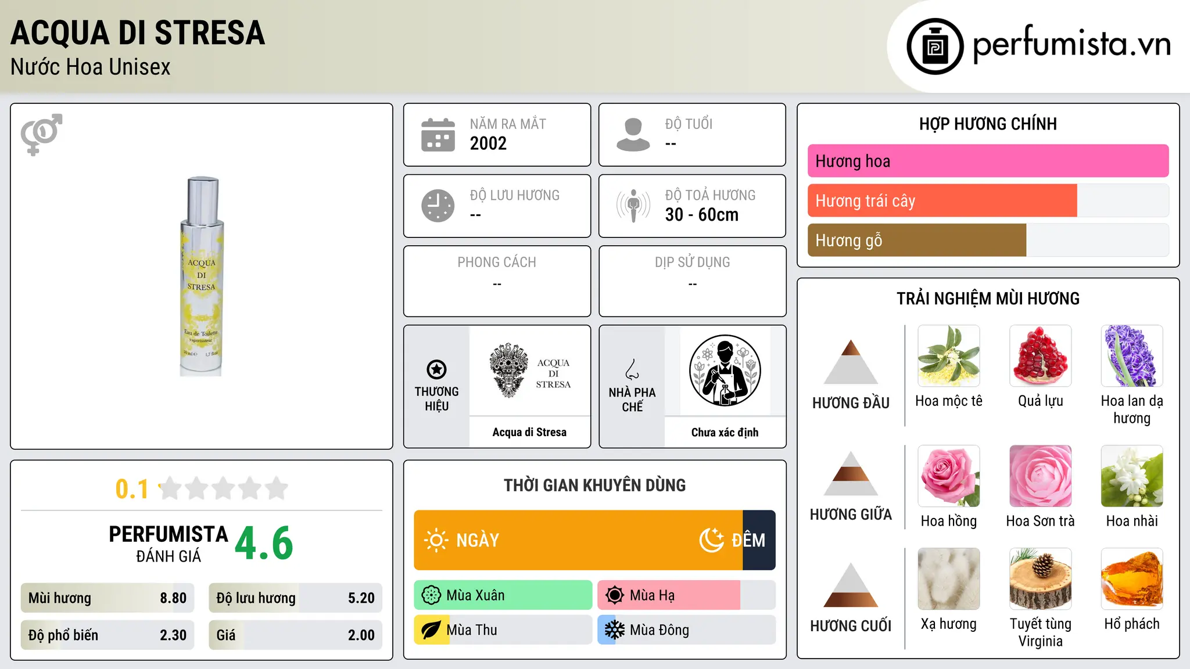
Task: Click the ĐÊM nighttime label
Action: [748, 539]
